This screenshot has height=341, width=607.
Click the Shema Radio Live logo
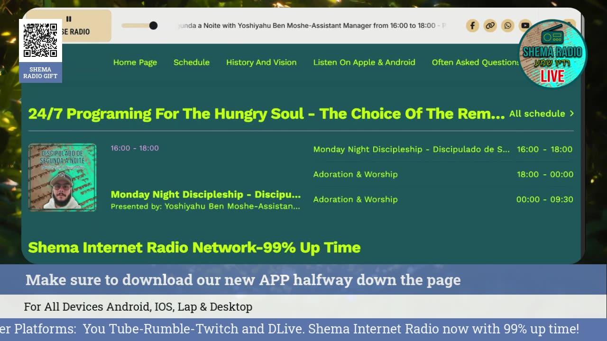click(552, 54)
